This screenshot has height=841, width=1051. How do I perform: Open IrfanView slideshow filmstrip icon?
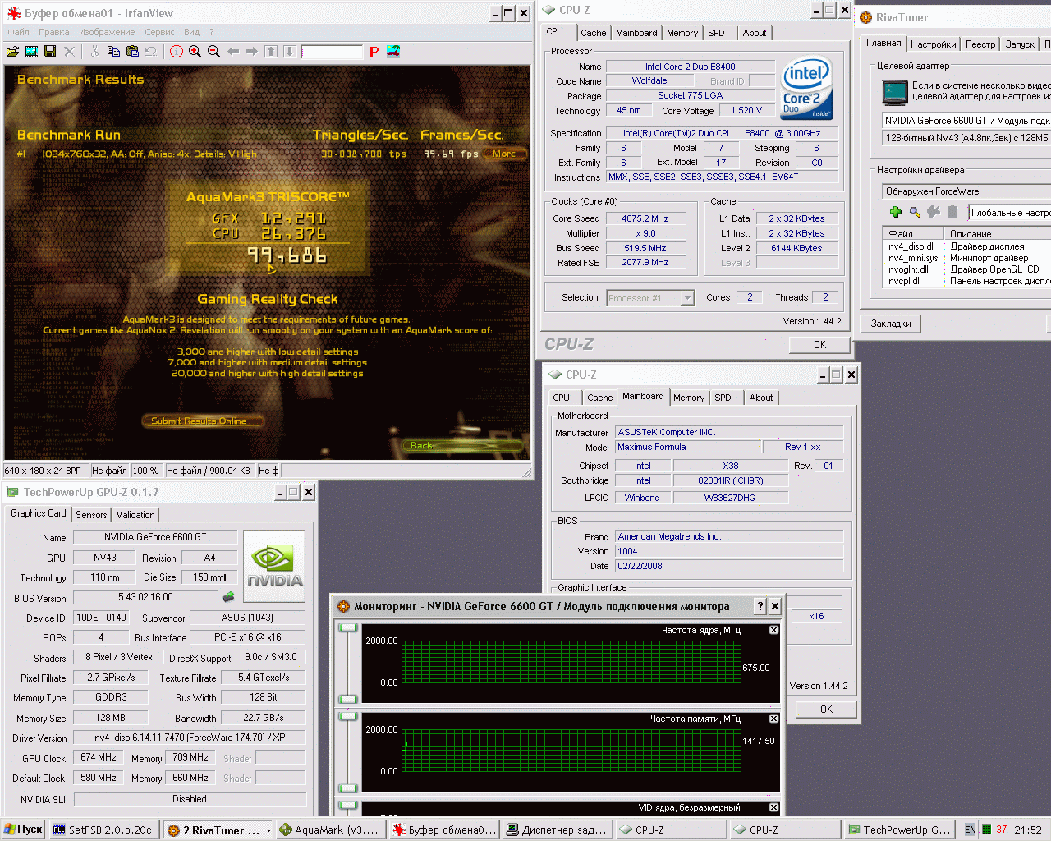click(x=31, y=52)
